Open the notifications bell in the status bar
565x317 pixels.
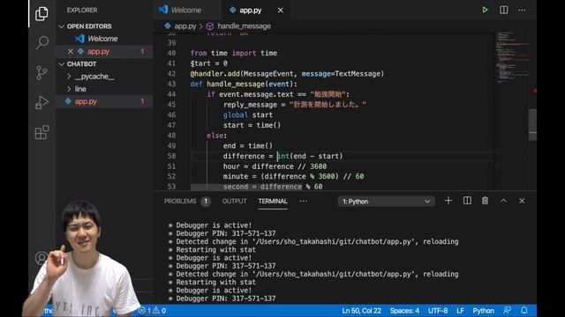pos(524,310)
